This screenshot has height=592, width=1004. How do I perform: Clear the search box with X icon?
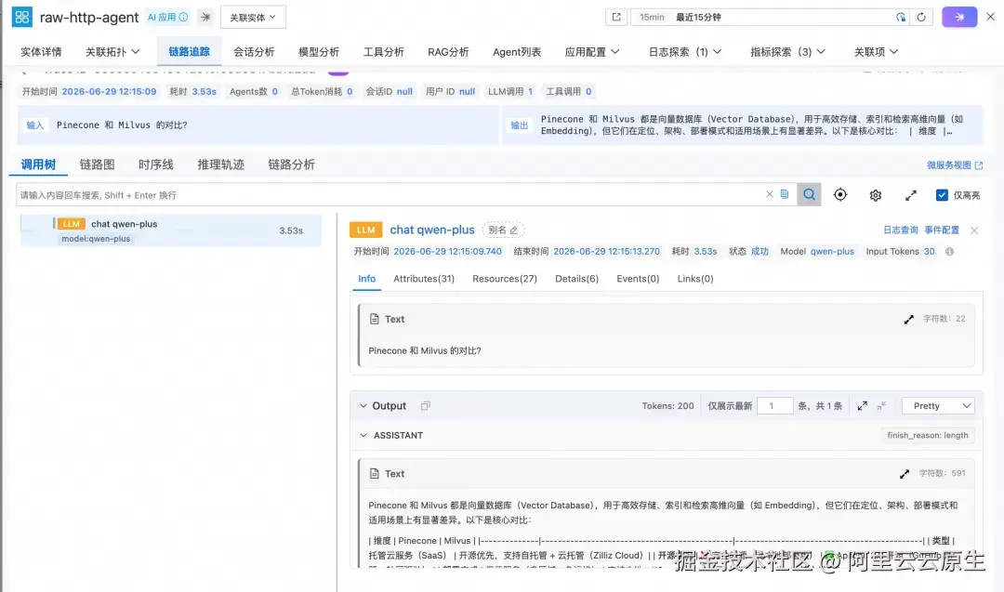(x=770, y=194)
